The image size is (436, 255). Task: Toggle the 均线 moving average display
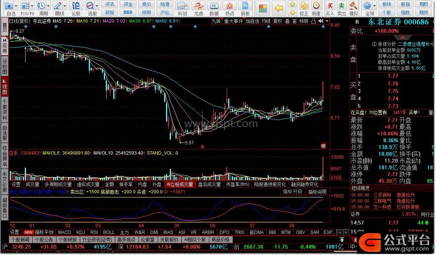point(266,21)
